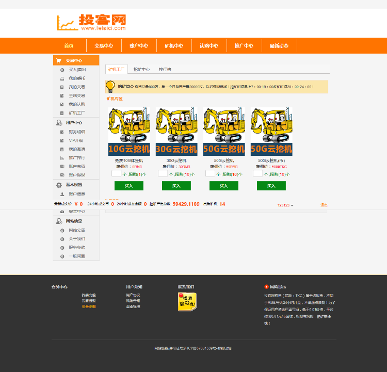This screenshot has width=387, height=372.
Task: Click 买入 under the 50G云挖机 50RMB card
Action: click(224, 186)
